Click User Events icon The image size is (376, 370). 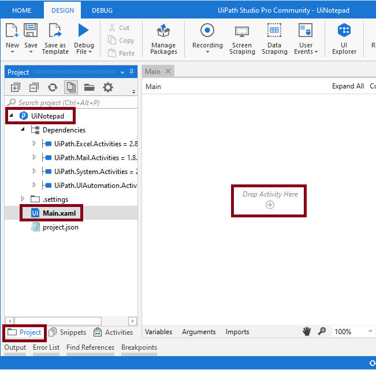coord(306,30)
